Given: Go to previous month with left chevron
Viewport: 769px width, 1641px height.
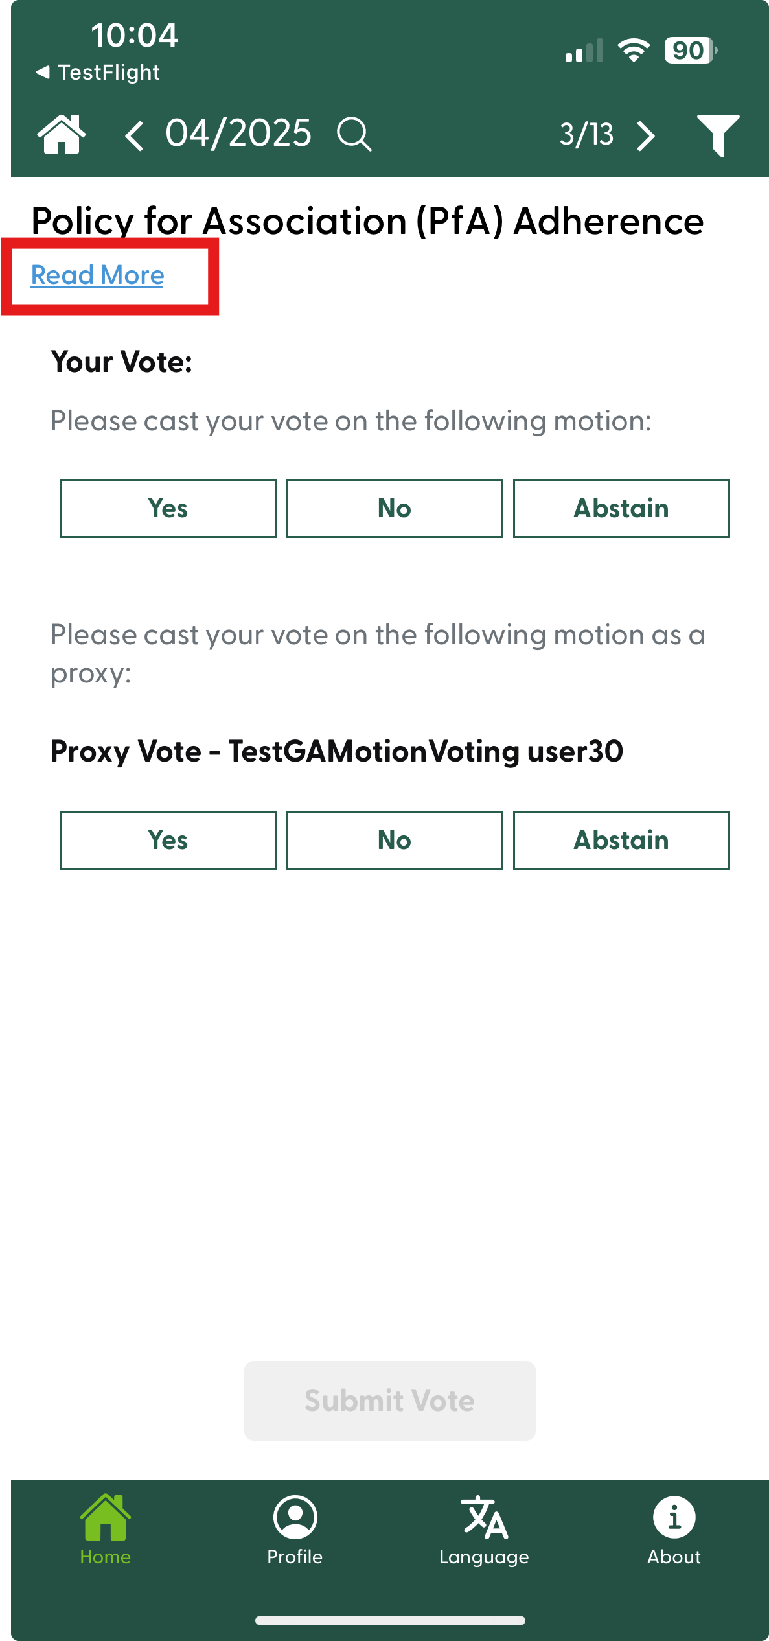Looking at the screenshot, I should 134,136.
